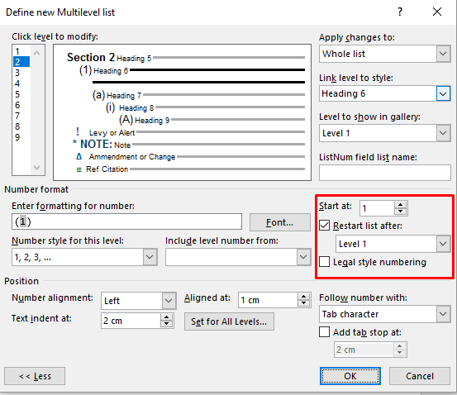Screen dimensions: 457x395
Task: Uncheck the Restart list after checkbox
Action: pos(325,226)
